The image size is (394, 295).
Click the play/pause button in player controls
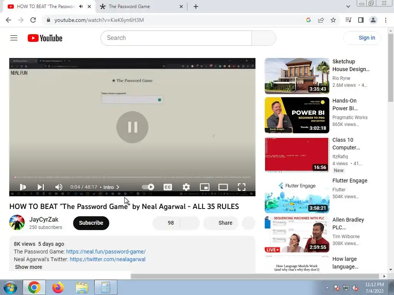click(23, 187)
